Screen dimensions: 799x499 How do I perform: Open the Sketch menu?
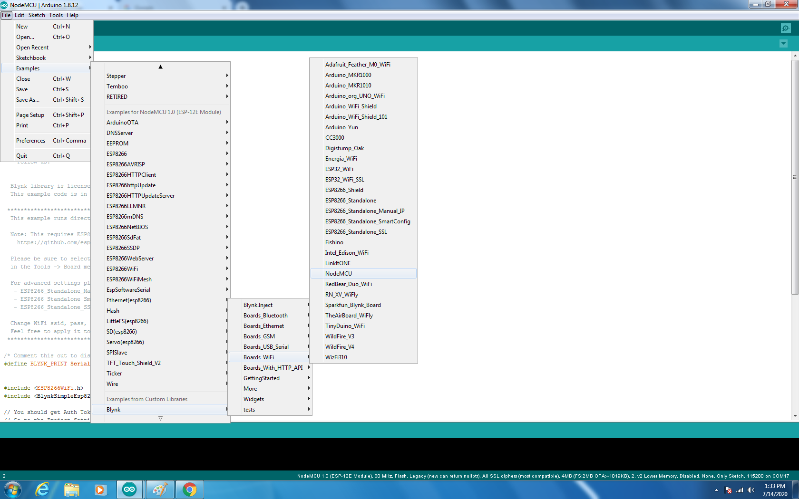coord(37,15)
